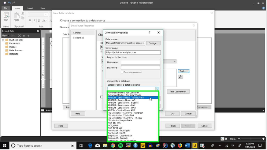
Task: Open Task View on taskbar
Action: pyautogui.click(x=81, y=146)
